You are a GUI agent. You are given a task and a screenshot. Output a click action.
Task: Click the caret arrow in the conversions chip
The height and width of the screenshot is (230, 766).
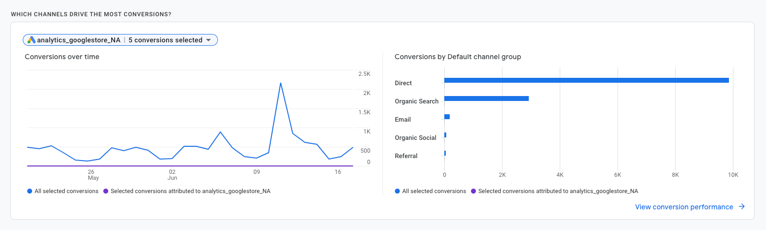pos(209,40)
